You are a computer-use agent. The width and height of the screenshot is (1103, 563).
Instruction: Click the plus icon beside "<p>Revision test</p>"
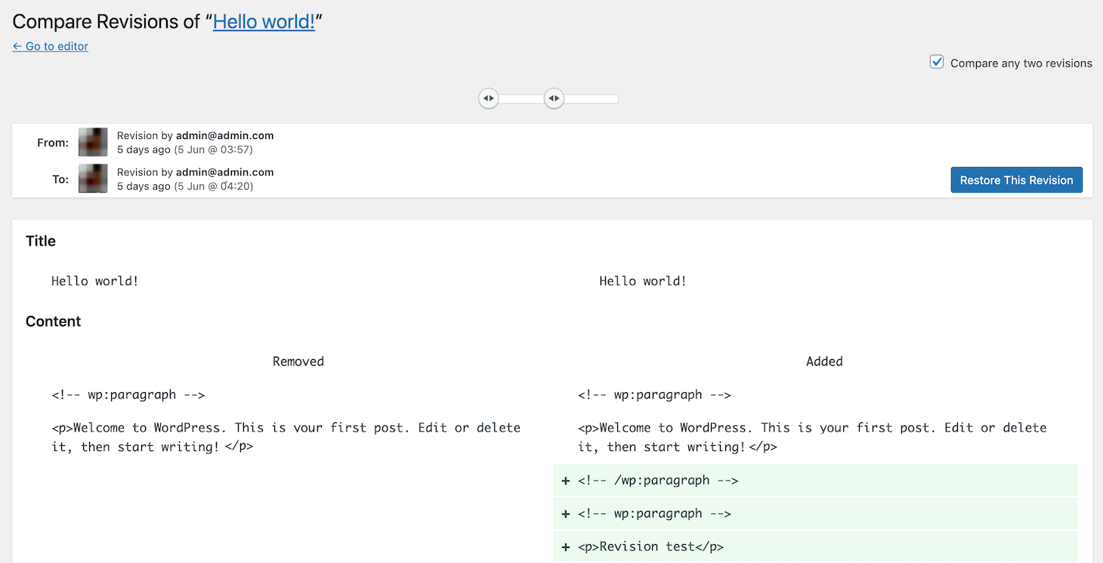tap(565, 546)
